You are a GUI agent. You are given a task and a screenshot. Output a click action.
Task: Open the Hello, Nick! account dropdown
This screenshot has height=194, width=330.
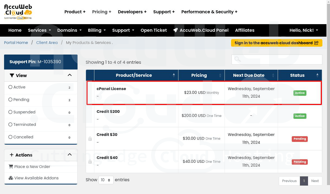coord(303,30)
